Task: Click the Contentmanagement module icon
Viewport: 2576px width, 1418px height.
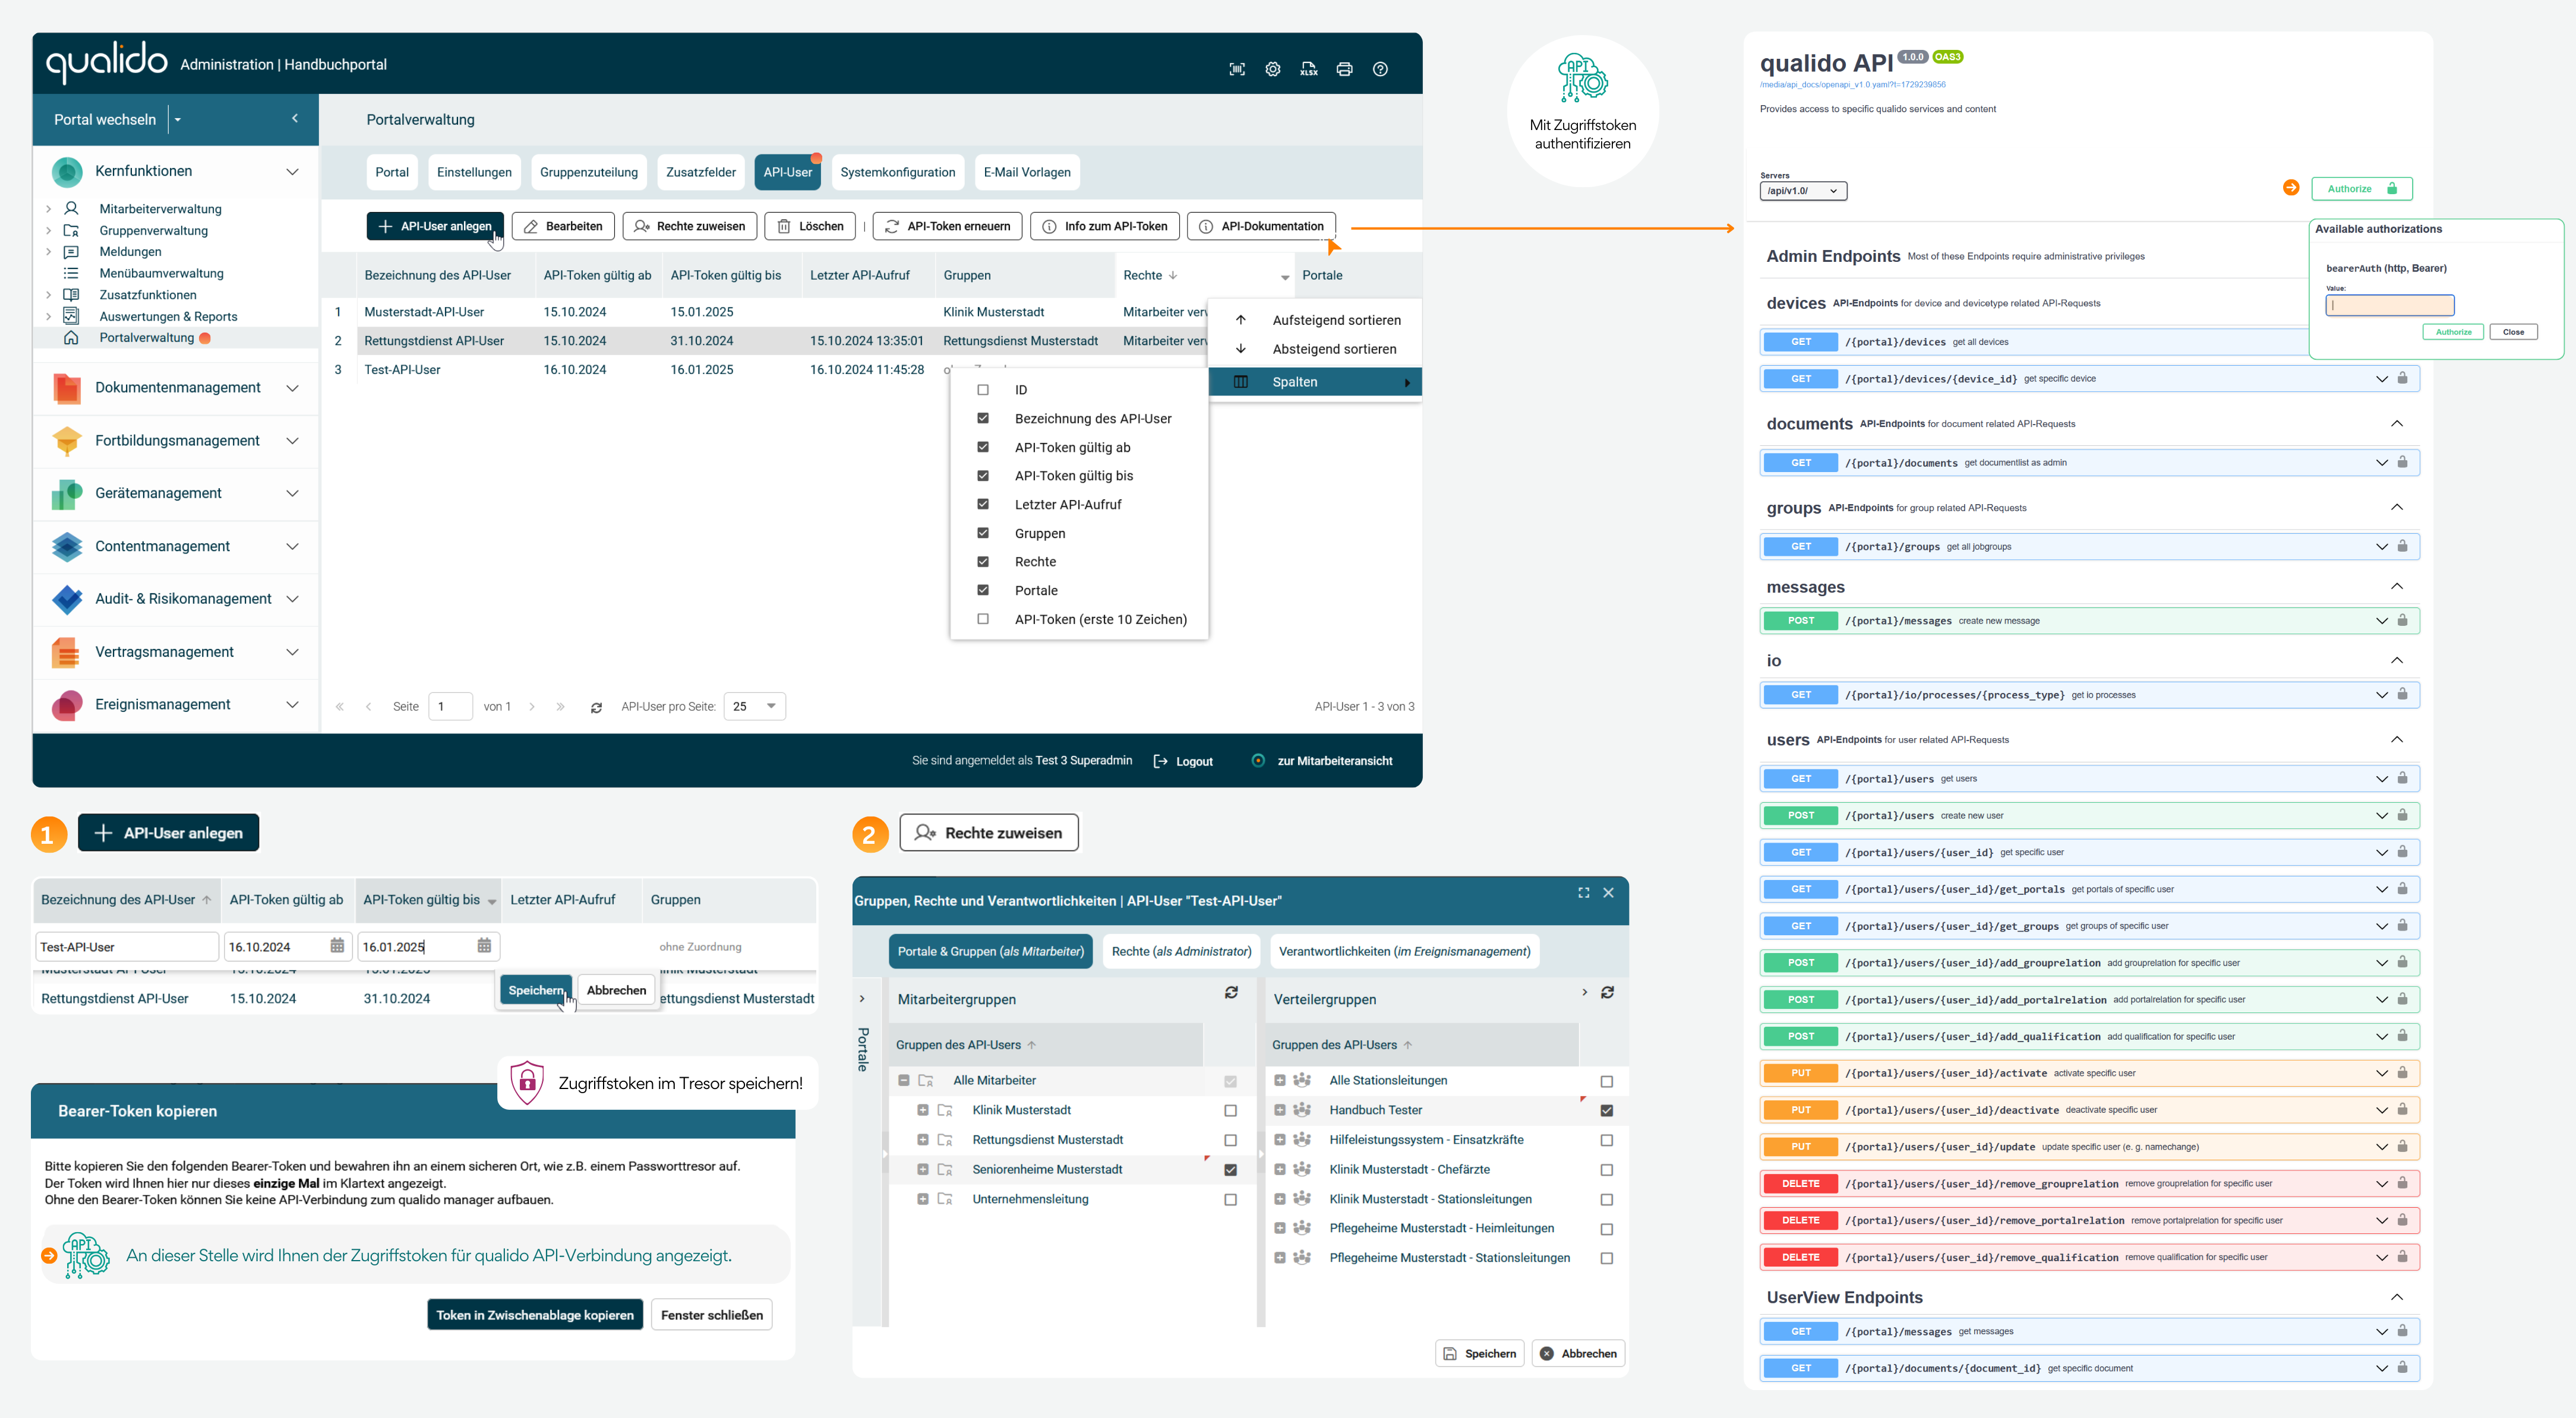Action: [x=67, y=547]
